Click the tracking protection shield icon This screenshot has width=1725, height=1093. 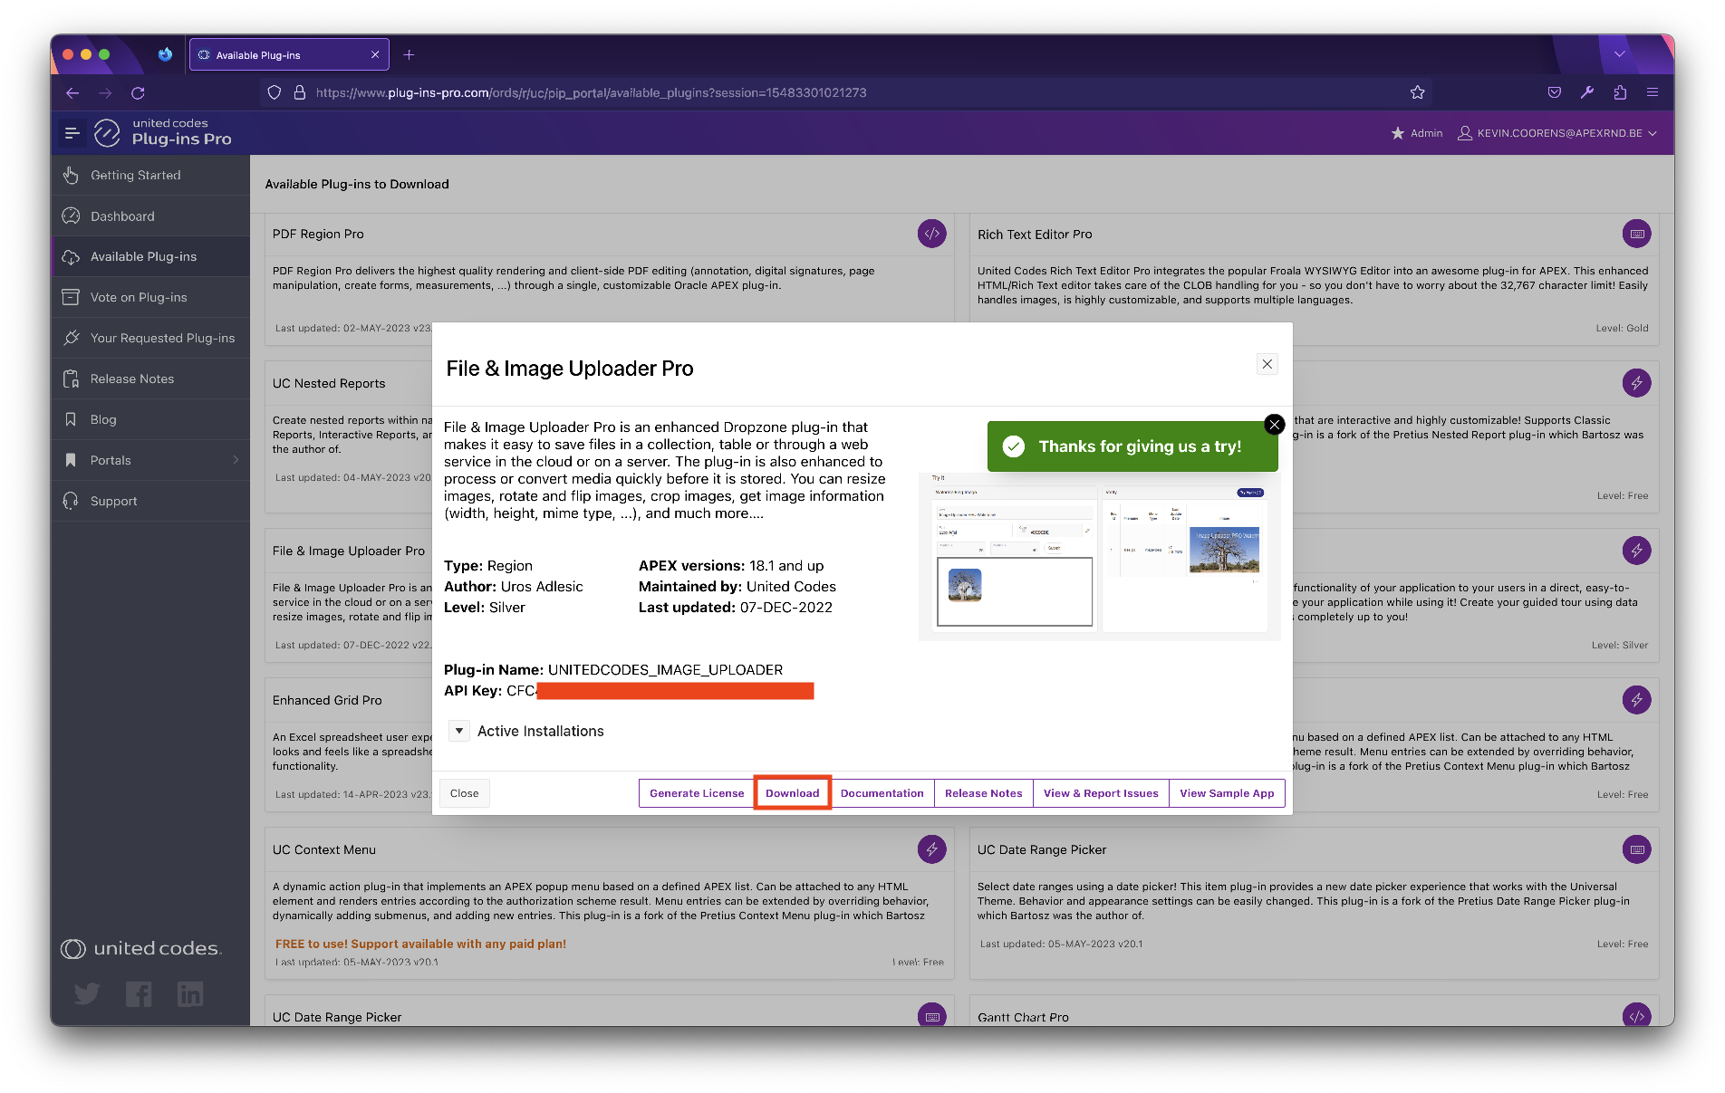coord(274,92)
